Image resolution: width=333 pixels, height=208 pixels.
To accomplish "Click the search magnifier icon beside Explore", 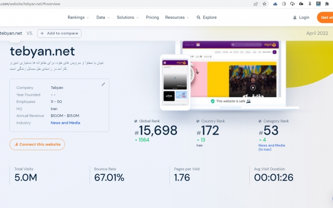I will click(x=198, y=17).
